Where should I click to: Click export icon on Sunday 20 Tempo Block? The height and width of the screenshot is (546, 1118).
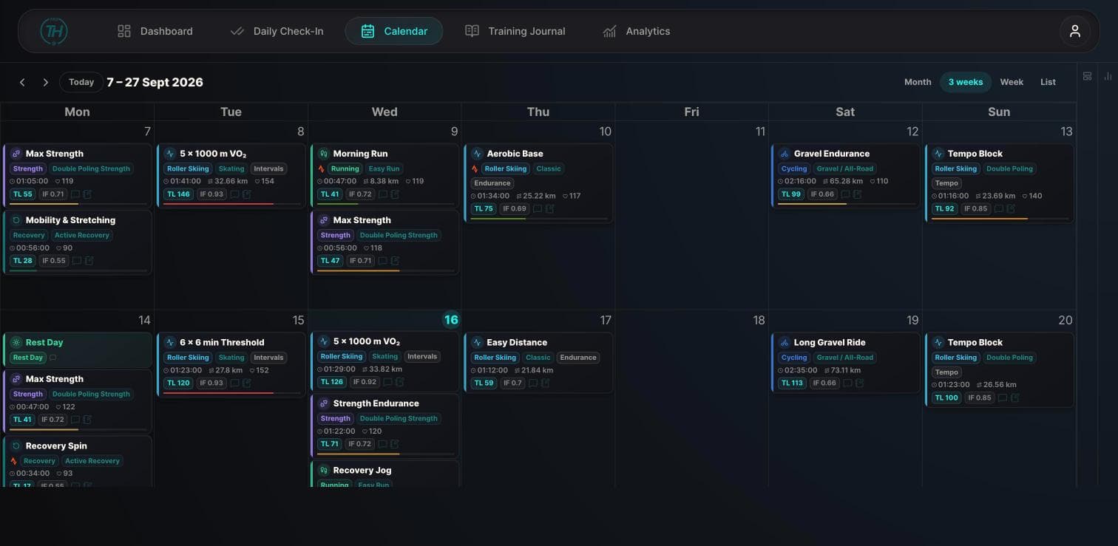point(1015,397)
